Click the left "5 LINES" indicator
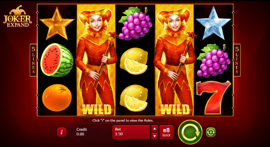270x147 pixels. pos(33,60)
